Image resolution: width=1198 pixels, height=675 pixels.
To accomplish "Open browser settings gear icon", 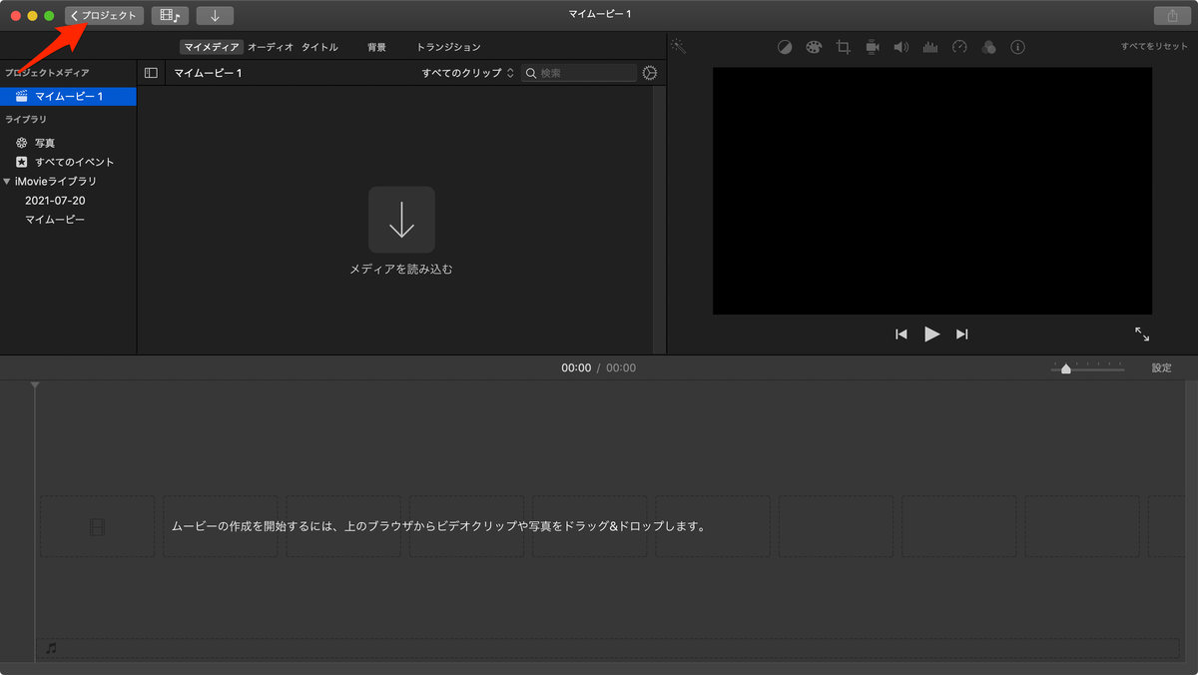I will pyautogui.click(x=650, y=73).
